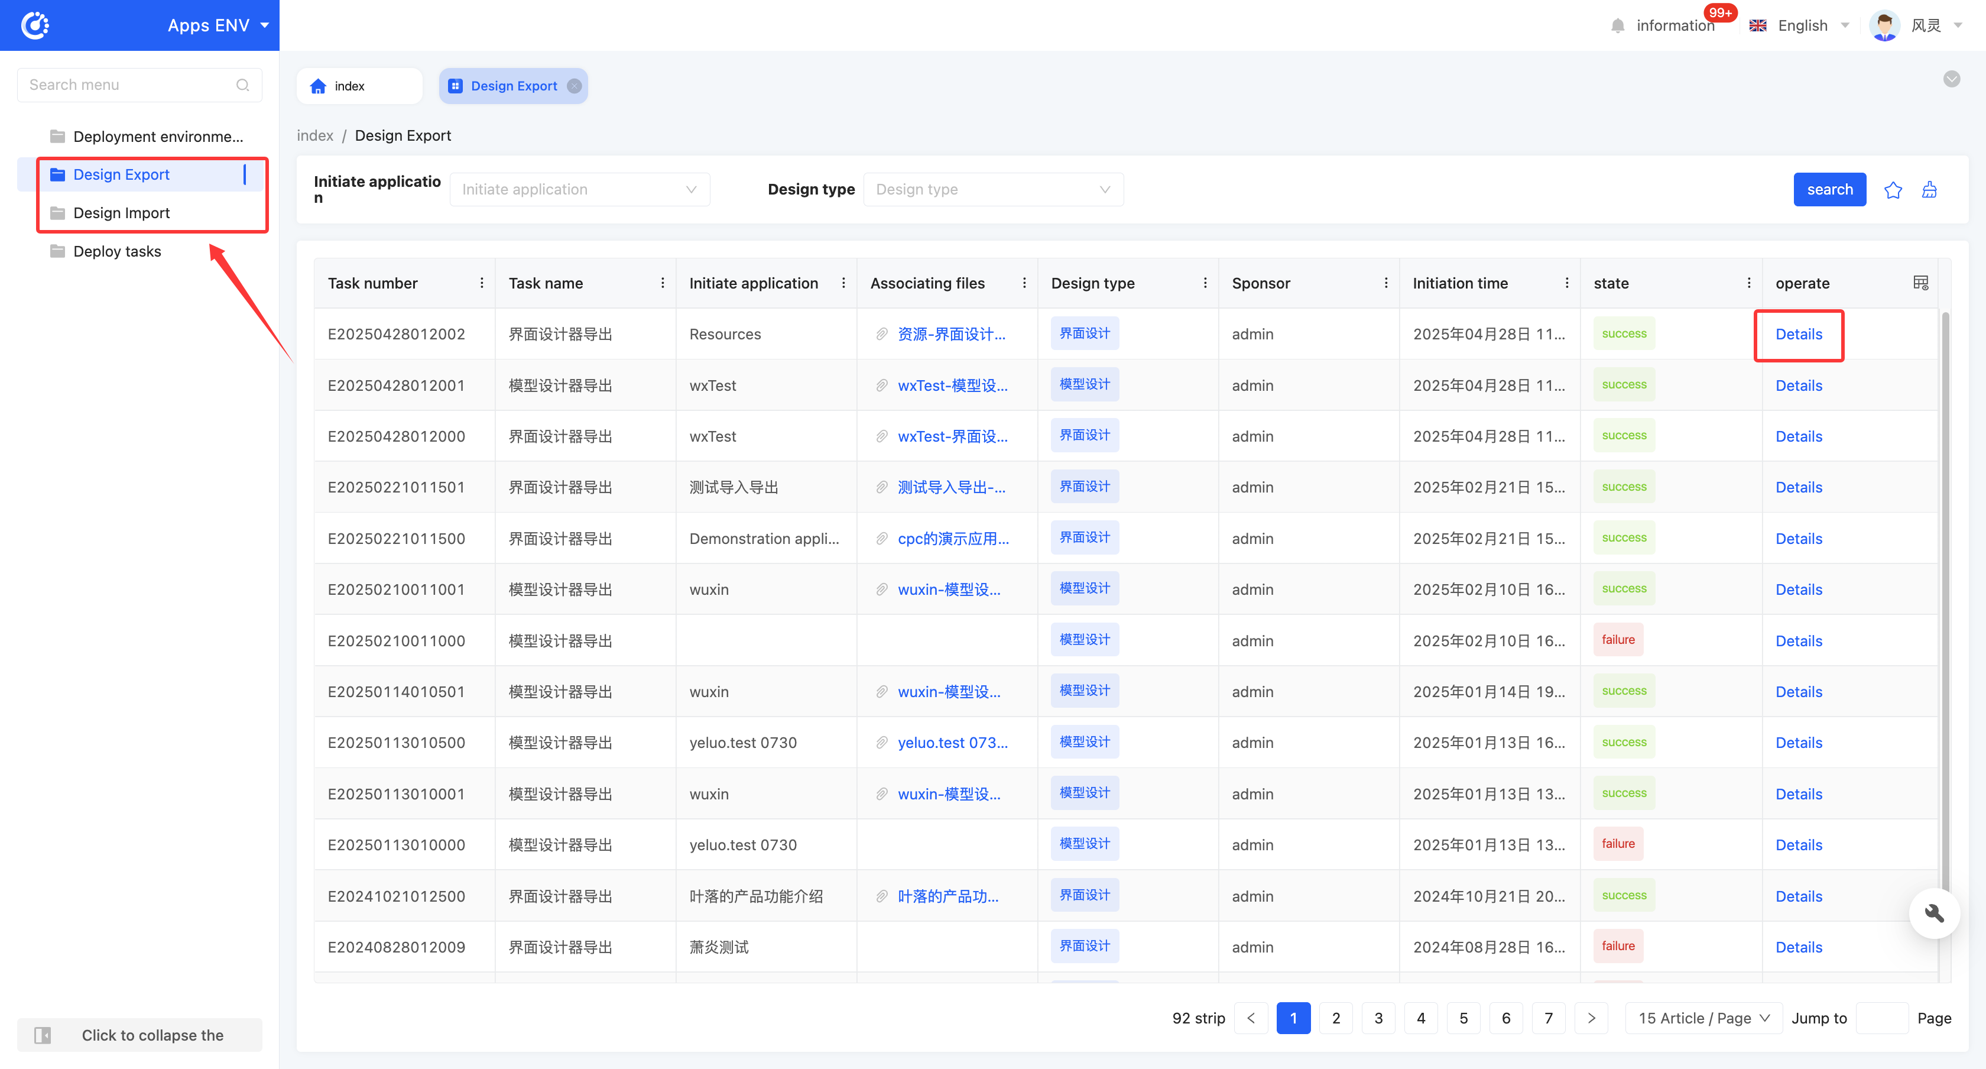Click the information bell icon

1618,26
